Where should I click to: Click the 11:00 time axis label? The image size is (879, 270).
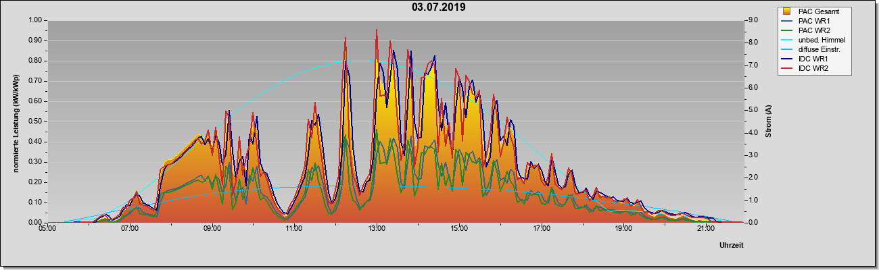(x=293, y=229)
